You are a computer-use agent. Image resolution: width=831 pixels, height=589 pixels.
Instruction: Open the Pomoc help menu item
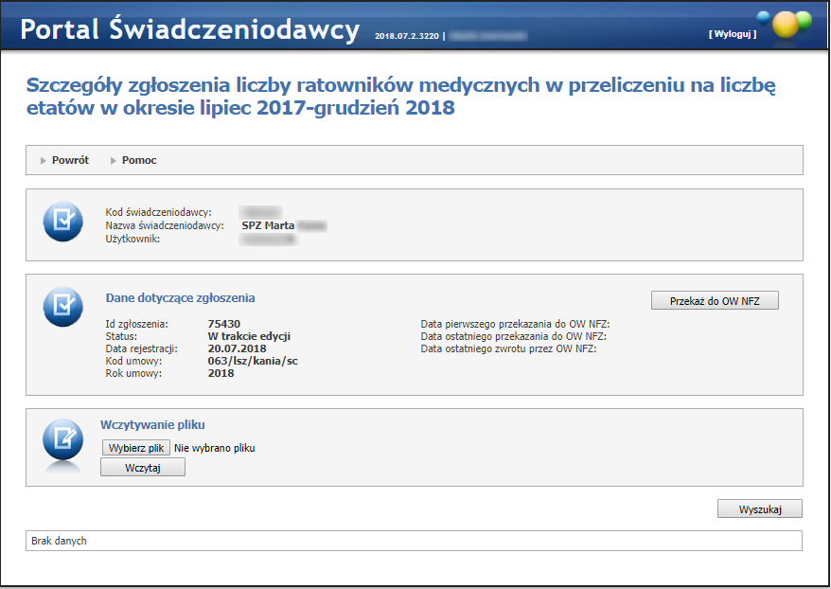coord(139,160)
